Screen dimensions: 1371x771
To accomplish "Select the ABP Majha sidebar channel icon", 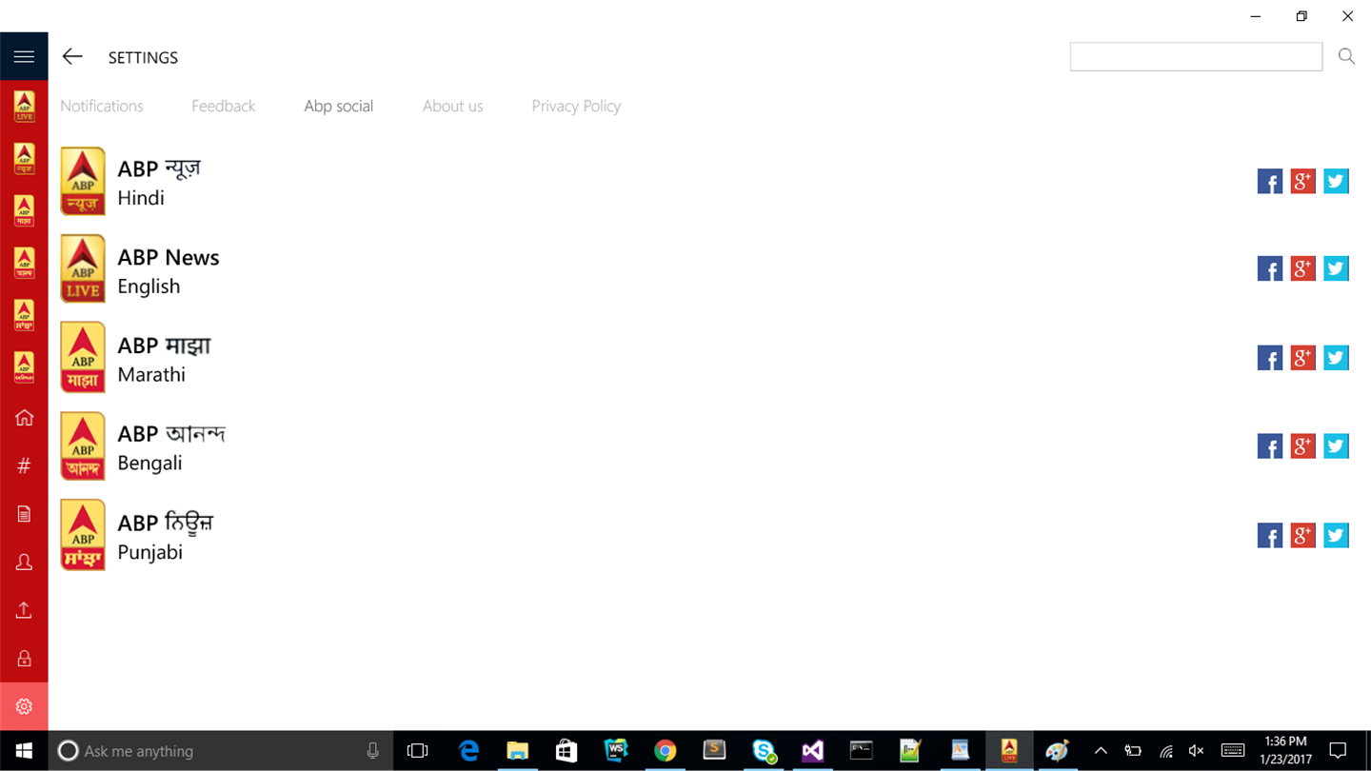I will pyautogui.click(x=24, y=210).
